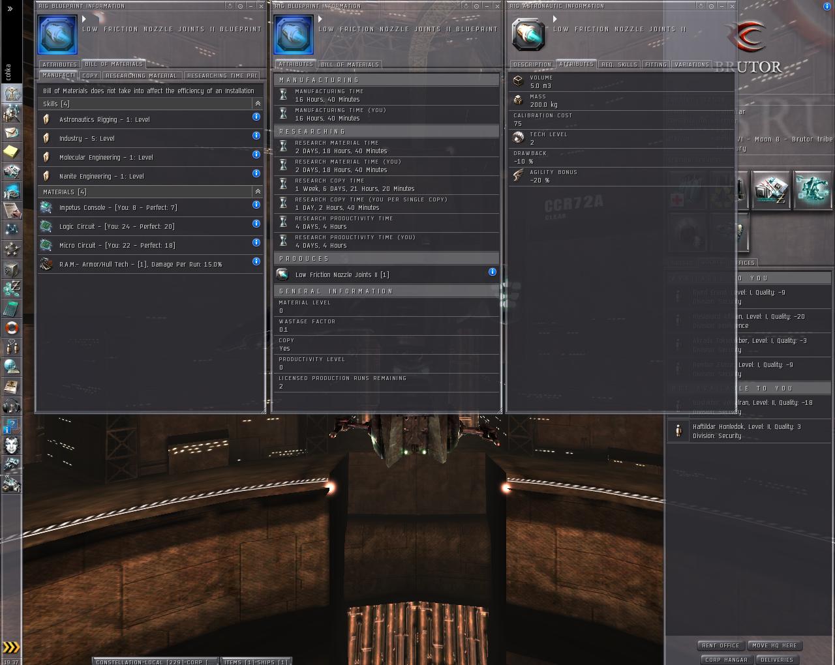Select the Constellation-Local chat tab
Screen dimensions: 835x665
click(155, 662)
